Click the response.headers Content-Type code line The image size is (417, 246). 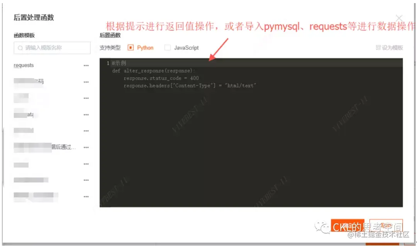[x=190, y=85]
